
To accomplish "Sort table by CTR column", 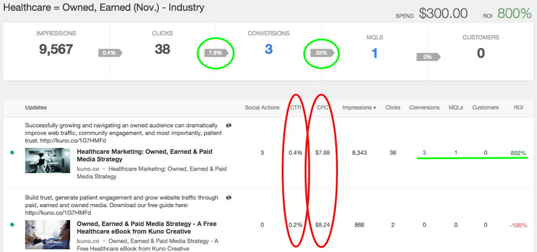I will (295, 107).
